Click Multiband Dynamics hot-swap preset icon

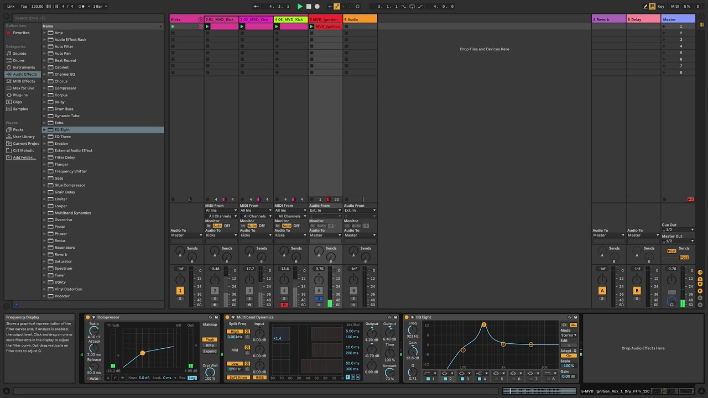(389, 317)
